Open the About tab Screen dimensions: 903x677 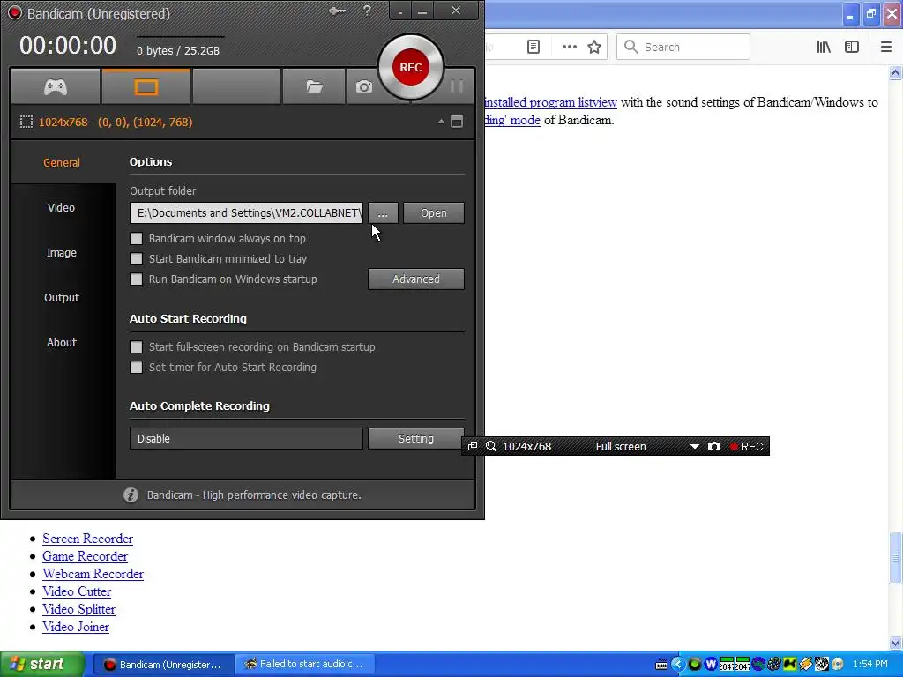tap(62, 342)
